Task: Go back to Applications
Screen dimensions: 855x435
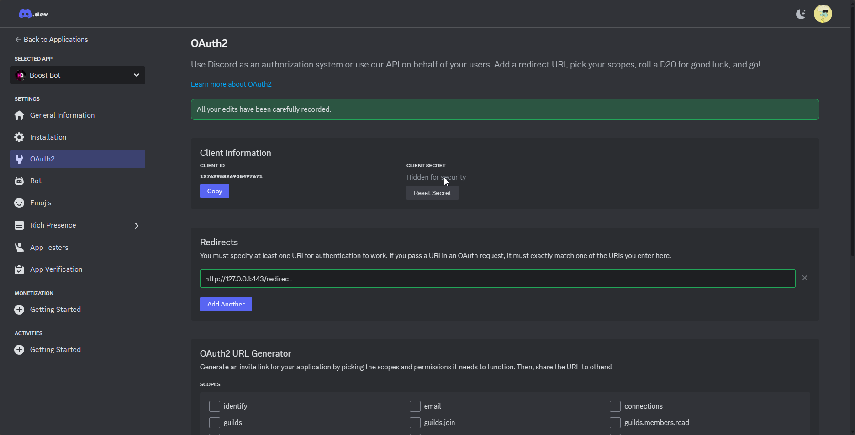Action: click(x=51, y=40)
